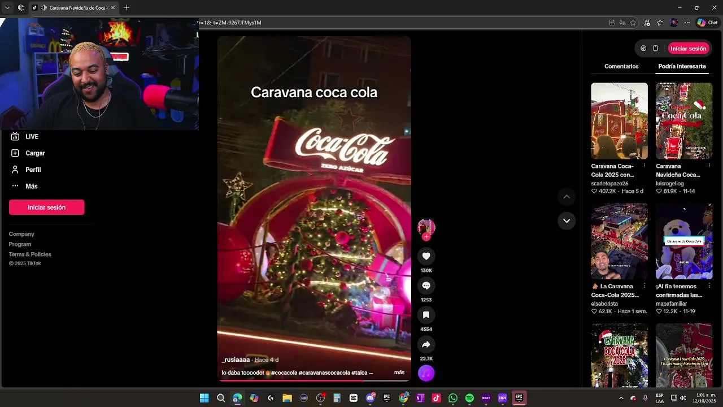Open options menu for elsaborista video
This screenshot has width=723, height=407.
[x=644, y=285]
